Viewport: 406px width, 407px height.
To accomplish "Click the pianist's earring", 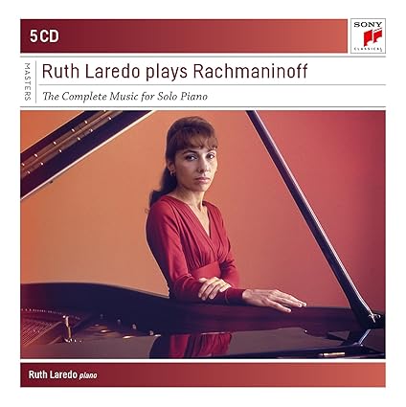I will point(173,174).
